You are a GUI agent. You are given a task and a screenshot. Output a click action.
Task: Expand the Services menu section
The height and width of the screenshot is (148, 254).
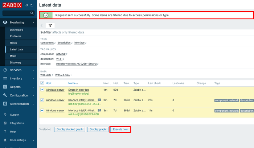pyautogui.click(x=16, y=70)
